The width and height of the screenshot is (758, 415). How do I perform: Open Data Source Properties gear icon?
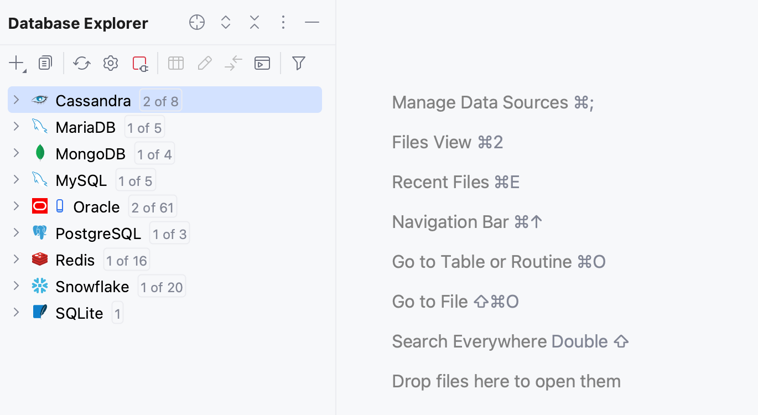111,63
